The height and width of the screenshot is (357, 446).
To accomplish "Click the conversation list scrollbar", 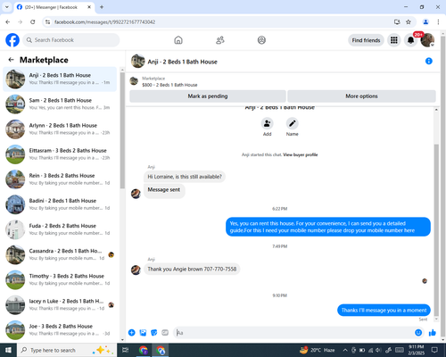I will coord(122,130).
